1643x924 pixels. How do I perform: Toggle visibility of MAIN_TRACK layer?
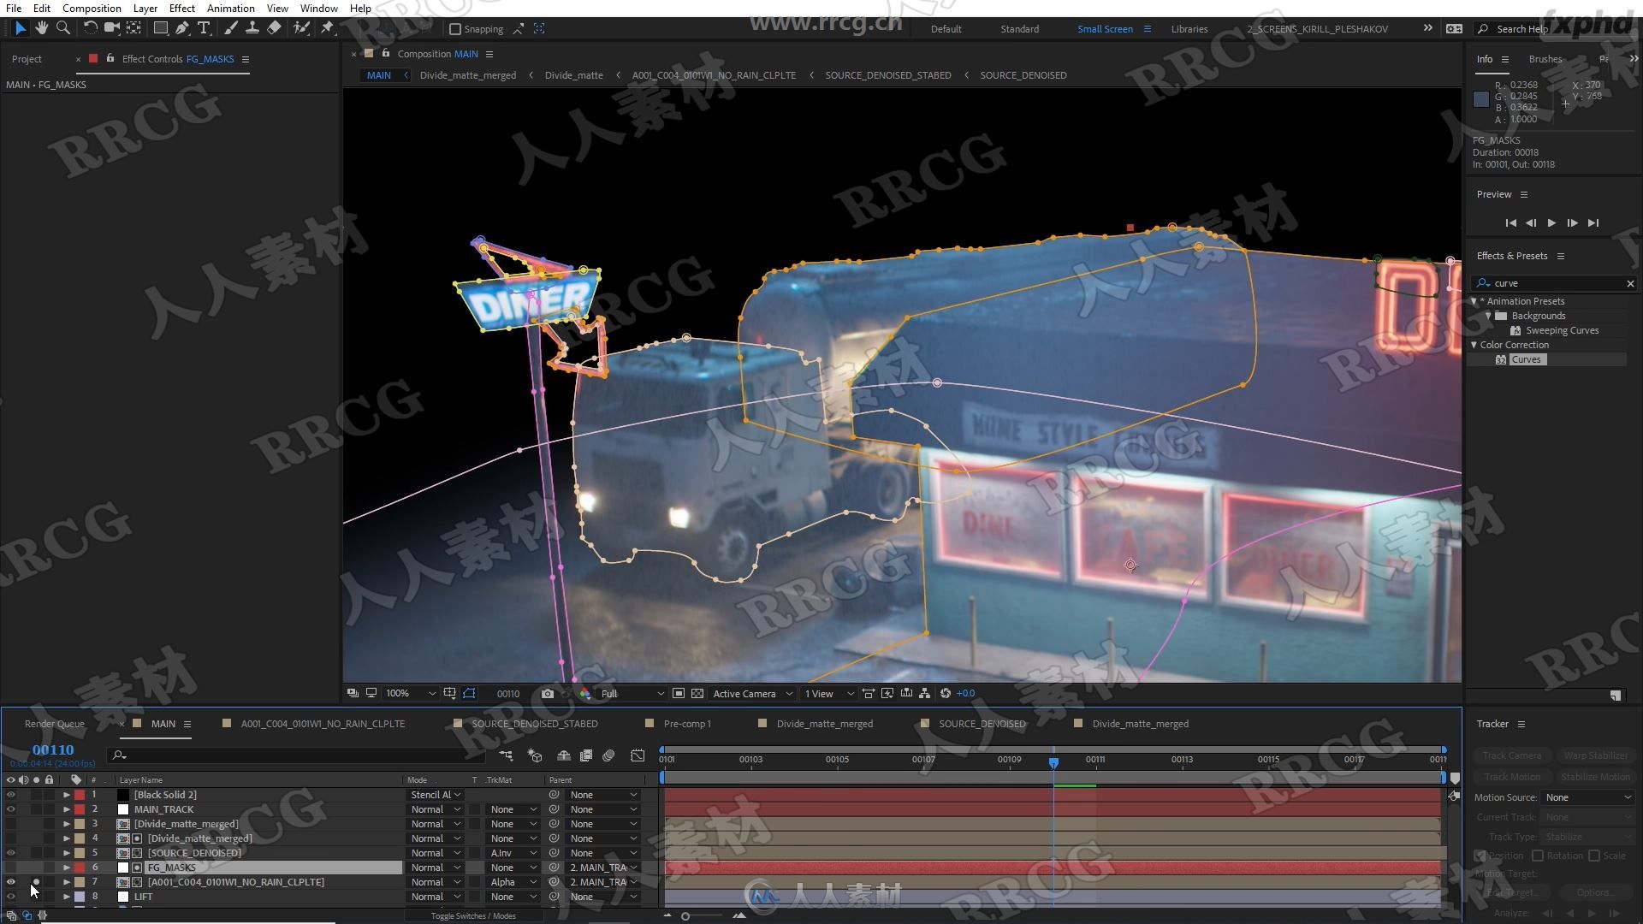11,808
